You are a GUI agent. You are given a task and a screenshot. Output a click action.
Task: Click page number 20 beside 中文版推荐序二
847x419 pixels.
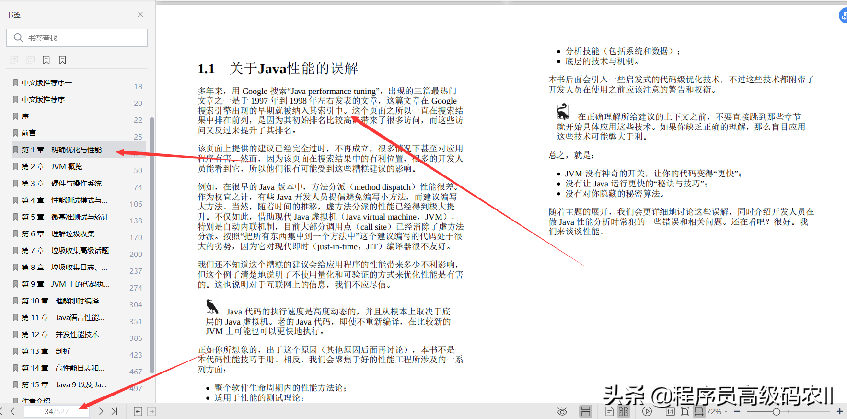pyautogui.click(x=138, y=104)
